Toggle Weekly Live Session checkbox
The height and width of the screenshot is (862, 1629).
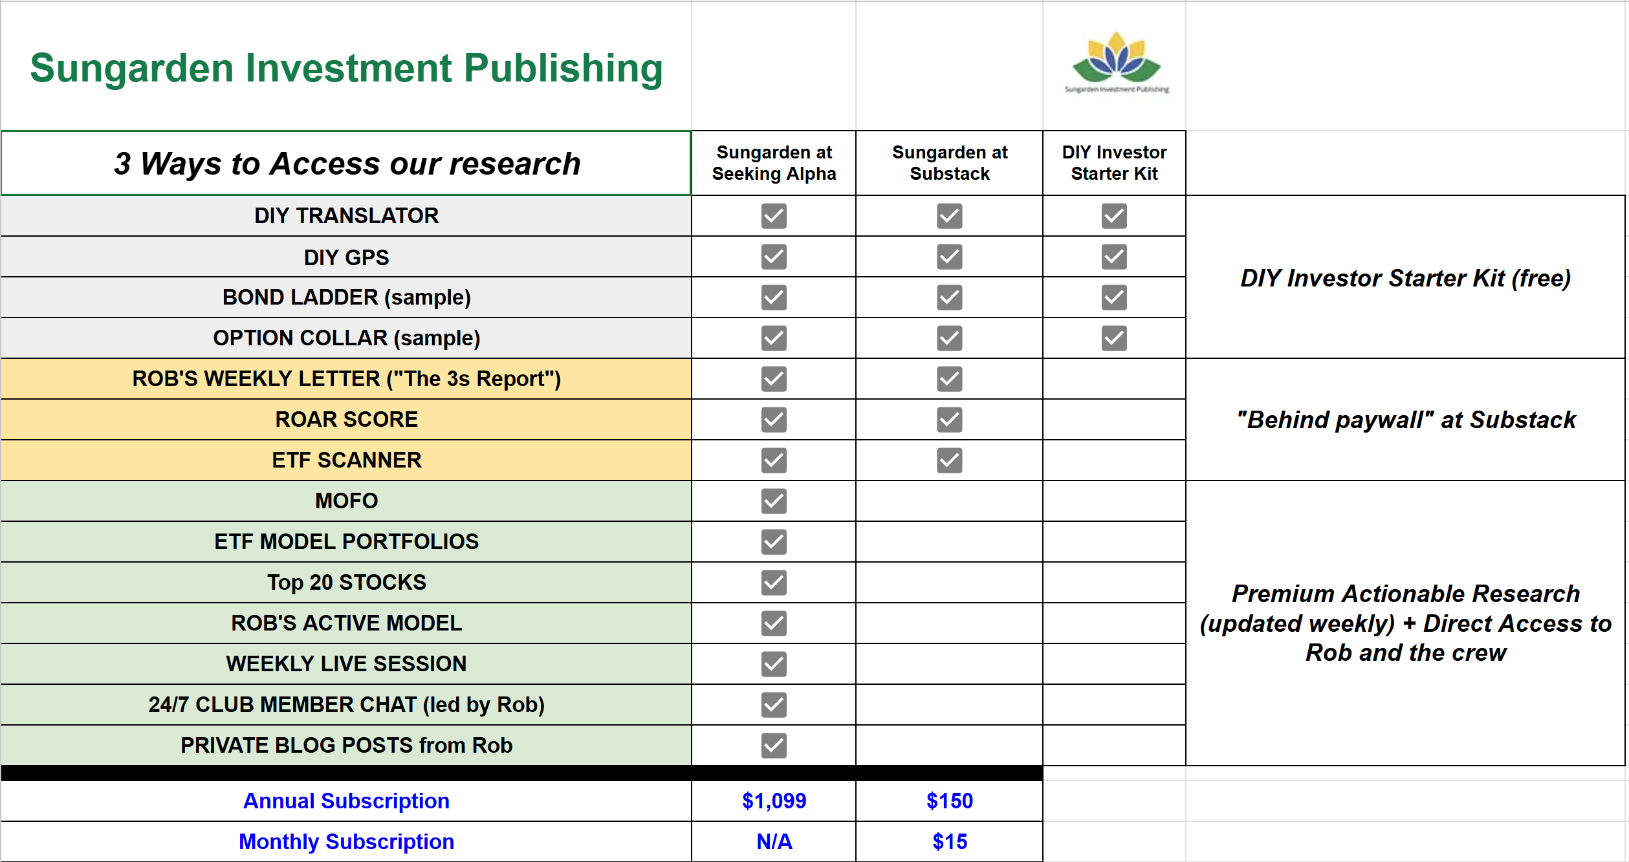pos(774,664)
